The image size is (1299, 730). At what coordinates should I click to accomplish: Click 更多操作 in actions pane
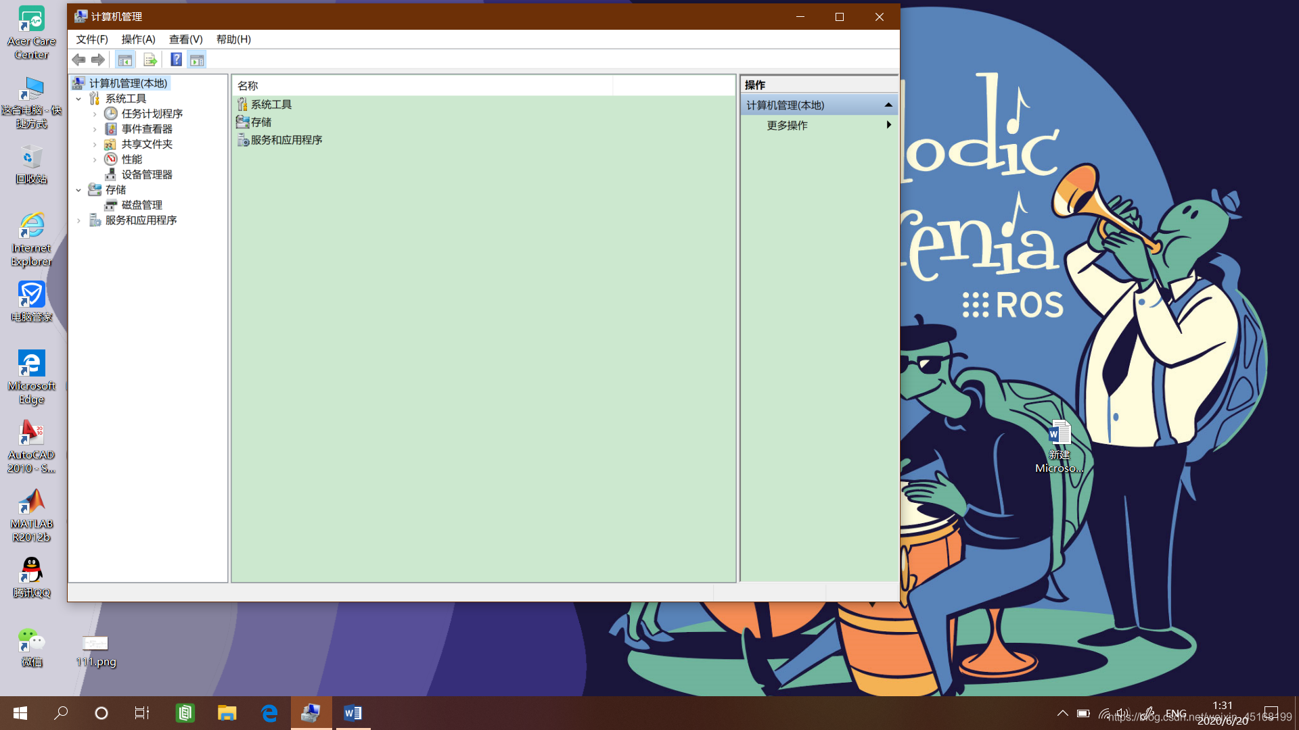tap(787, 126)
